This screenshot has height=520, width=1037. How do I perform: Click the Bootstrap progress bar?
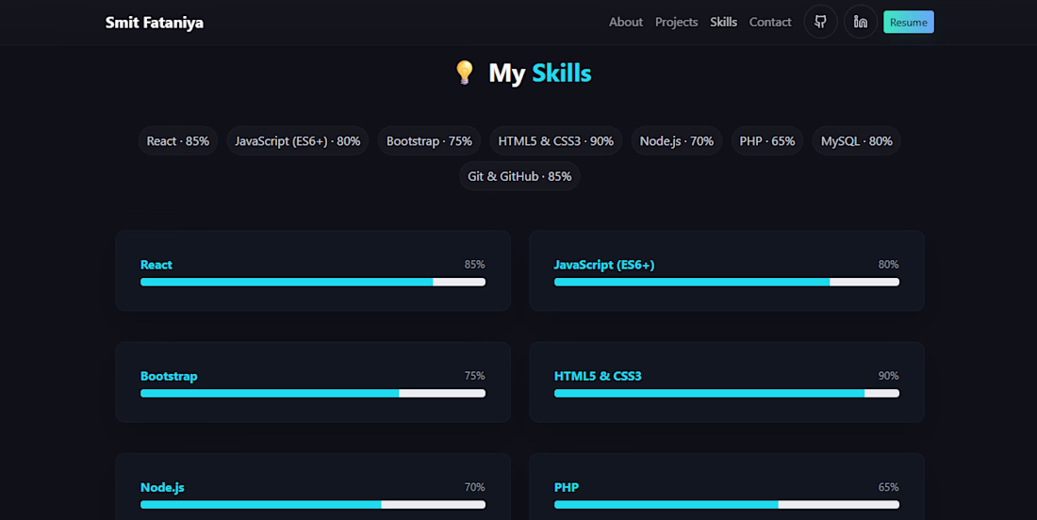313,393
